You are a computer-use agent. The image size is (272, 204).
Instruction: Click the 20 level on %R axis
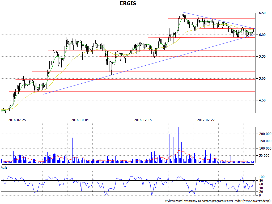(x=261, y=192)
